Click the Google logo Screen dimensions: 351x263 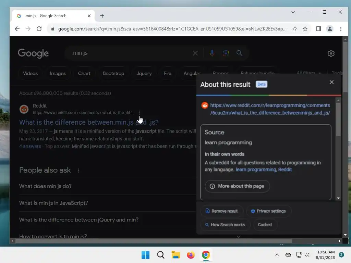click(x=33, y=53)
